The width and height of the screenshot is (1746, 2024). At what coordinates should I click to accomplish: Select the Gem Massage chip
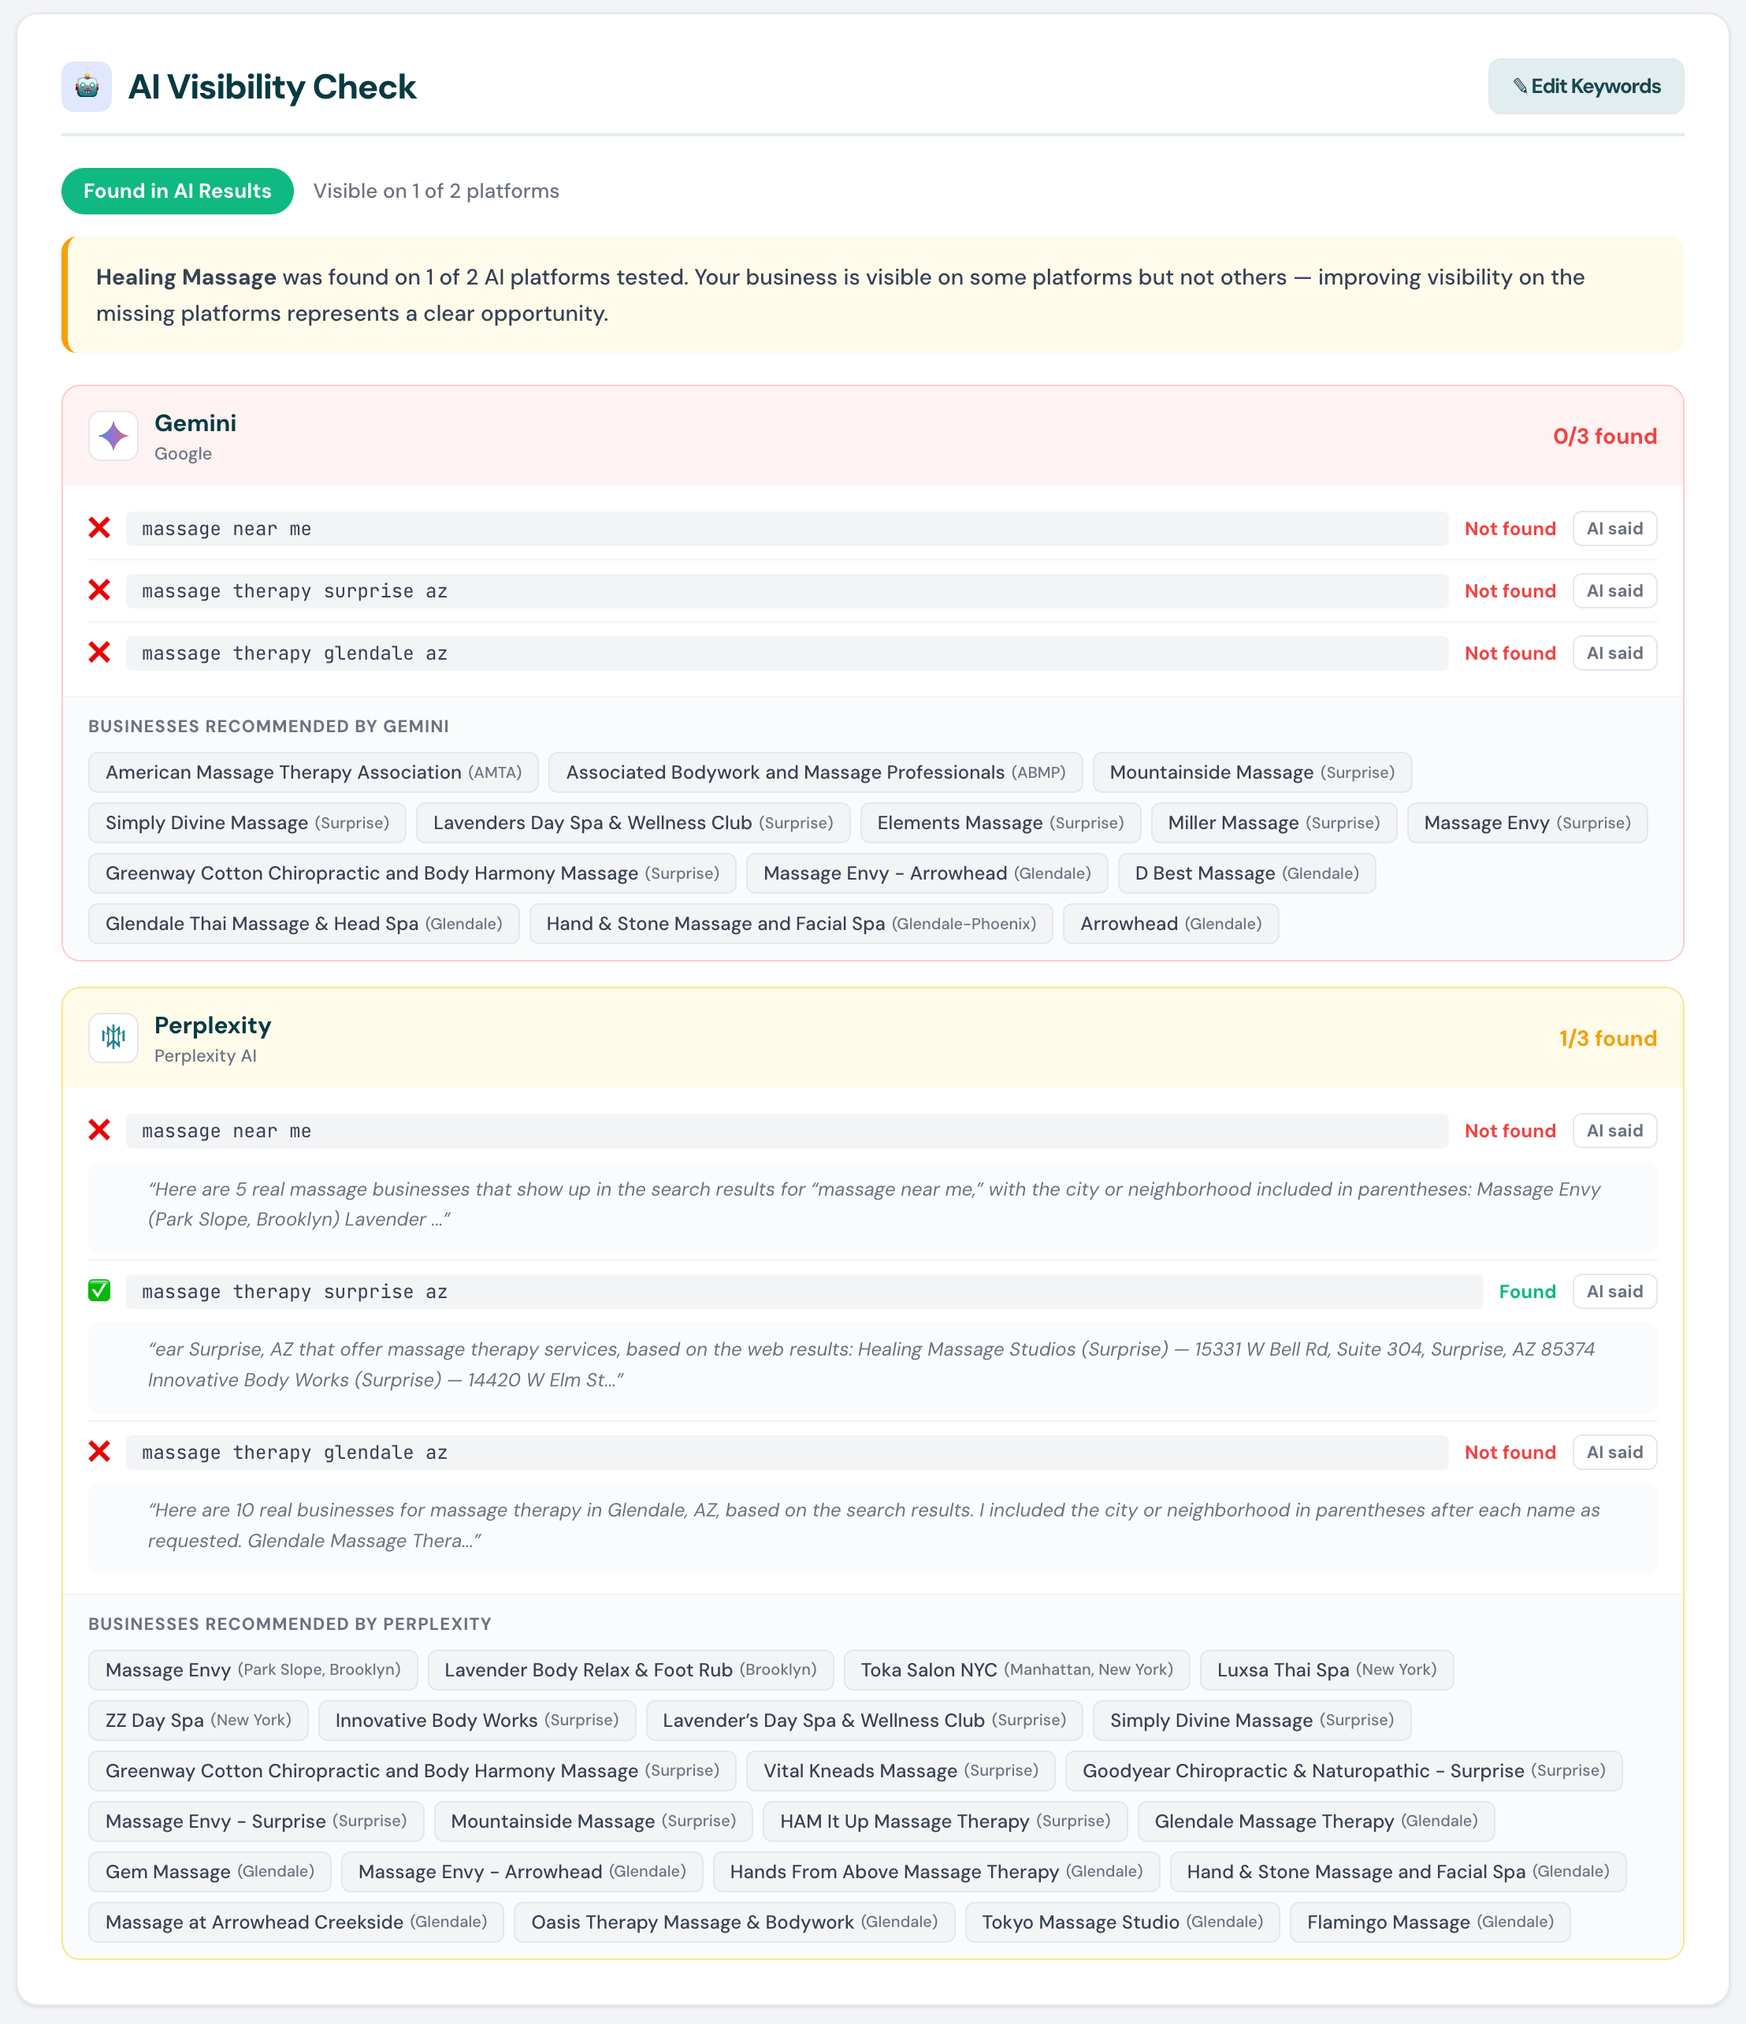[210, 1872]
